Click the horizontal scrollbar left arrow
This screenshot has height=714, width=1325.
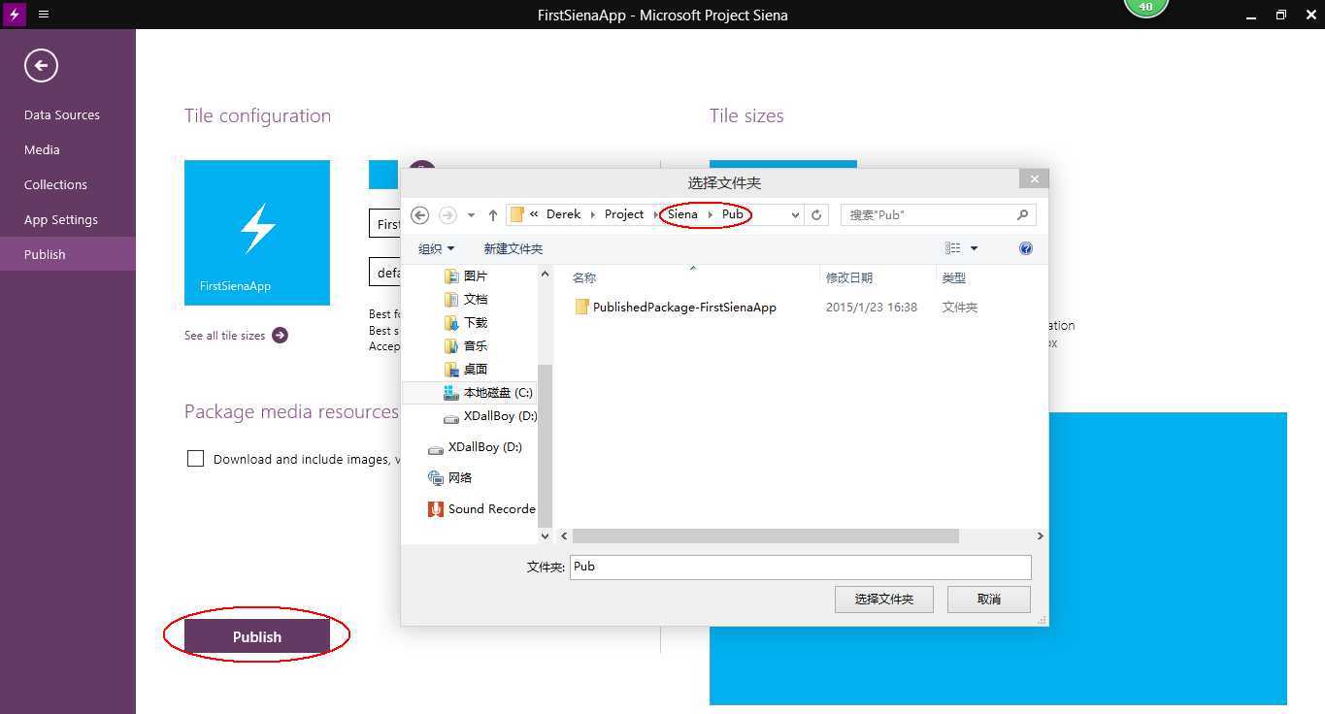click(x=564, y=535)
